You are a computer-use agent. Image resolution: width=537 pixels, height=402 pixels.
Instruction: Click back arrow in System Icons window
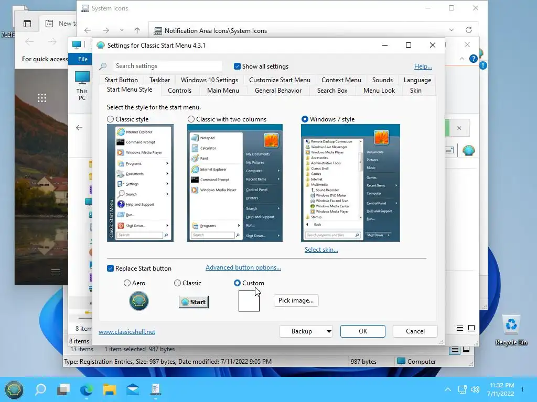[88, 30]
